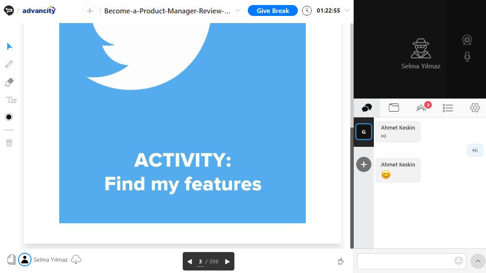Toggle the microphone on or off
This screenshot has width=486, height=273.
pyautogui.click(x=468, y=57)
